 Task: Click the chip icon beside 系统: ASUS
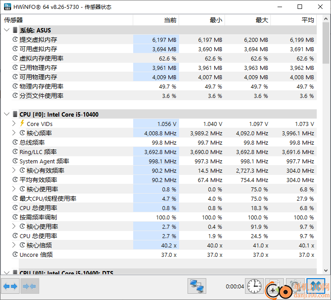pyautogui.click(x=15, y=30)
